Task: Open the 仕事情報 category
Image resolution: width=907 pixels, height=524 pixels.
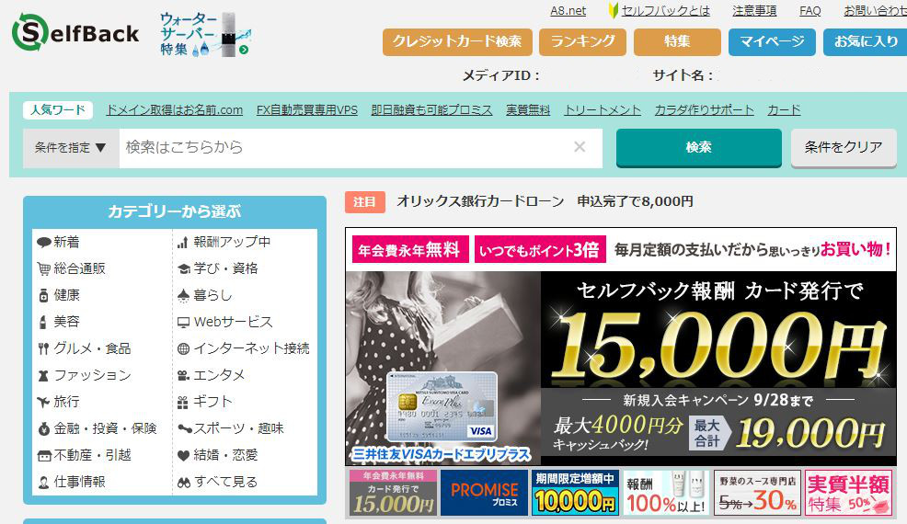Action: pos(80,483)
